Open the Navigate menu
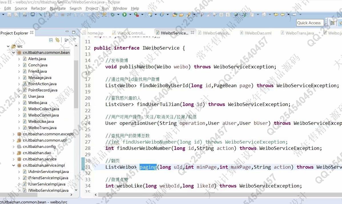This screenshot has width=342, height=204. coord(58,8)
